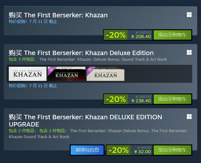Click Windows icon beside base Khazan game title
Image resolution: width=201 pixels, height=163 pixels.
coord(189,15)
